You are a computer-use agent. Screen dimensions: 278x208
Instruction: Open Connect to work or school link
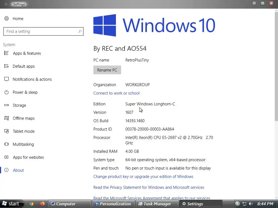[116, 93]
